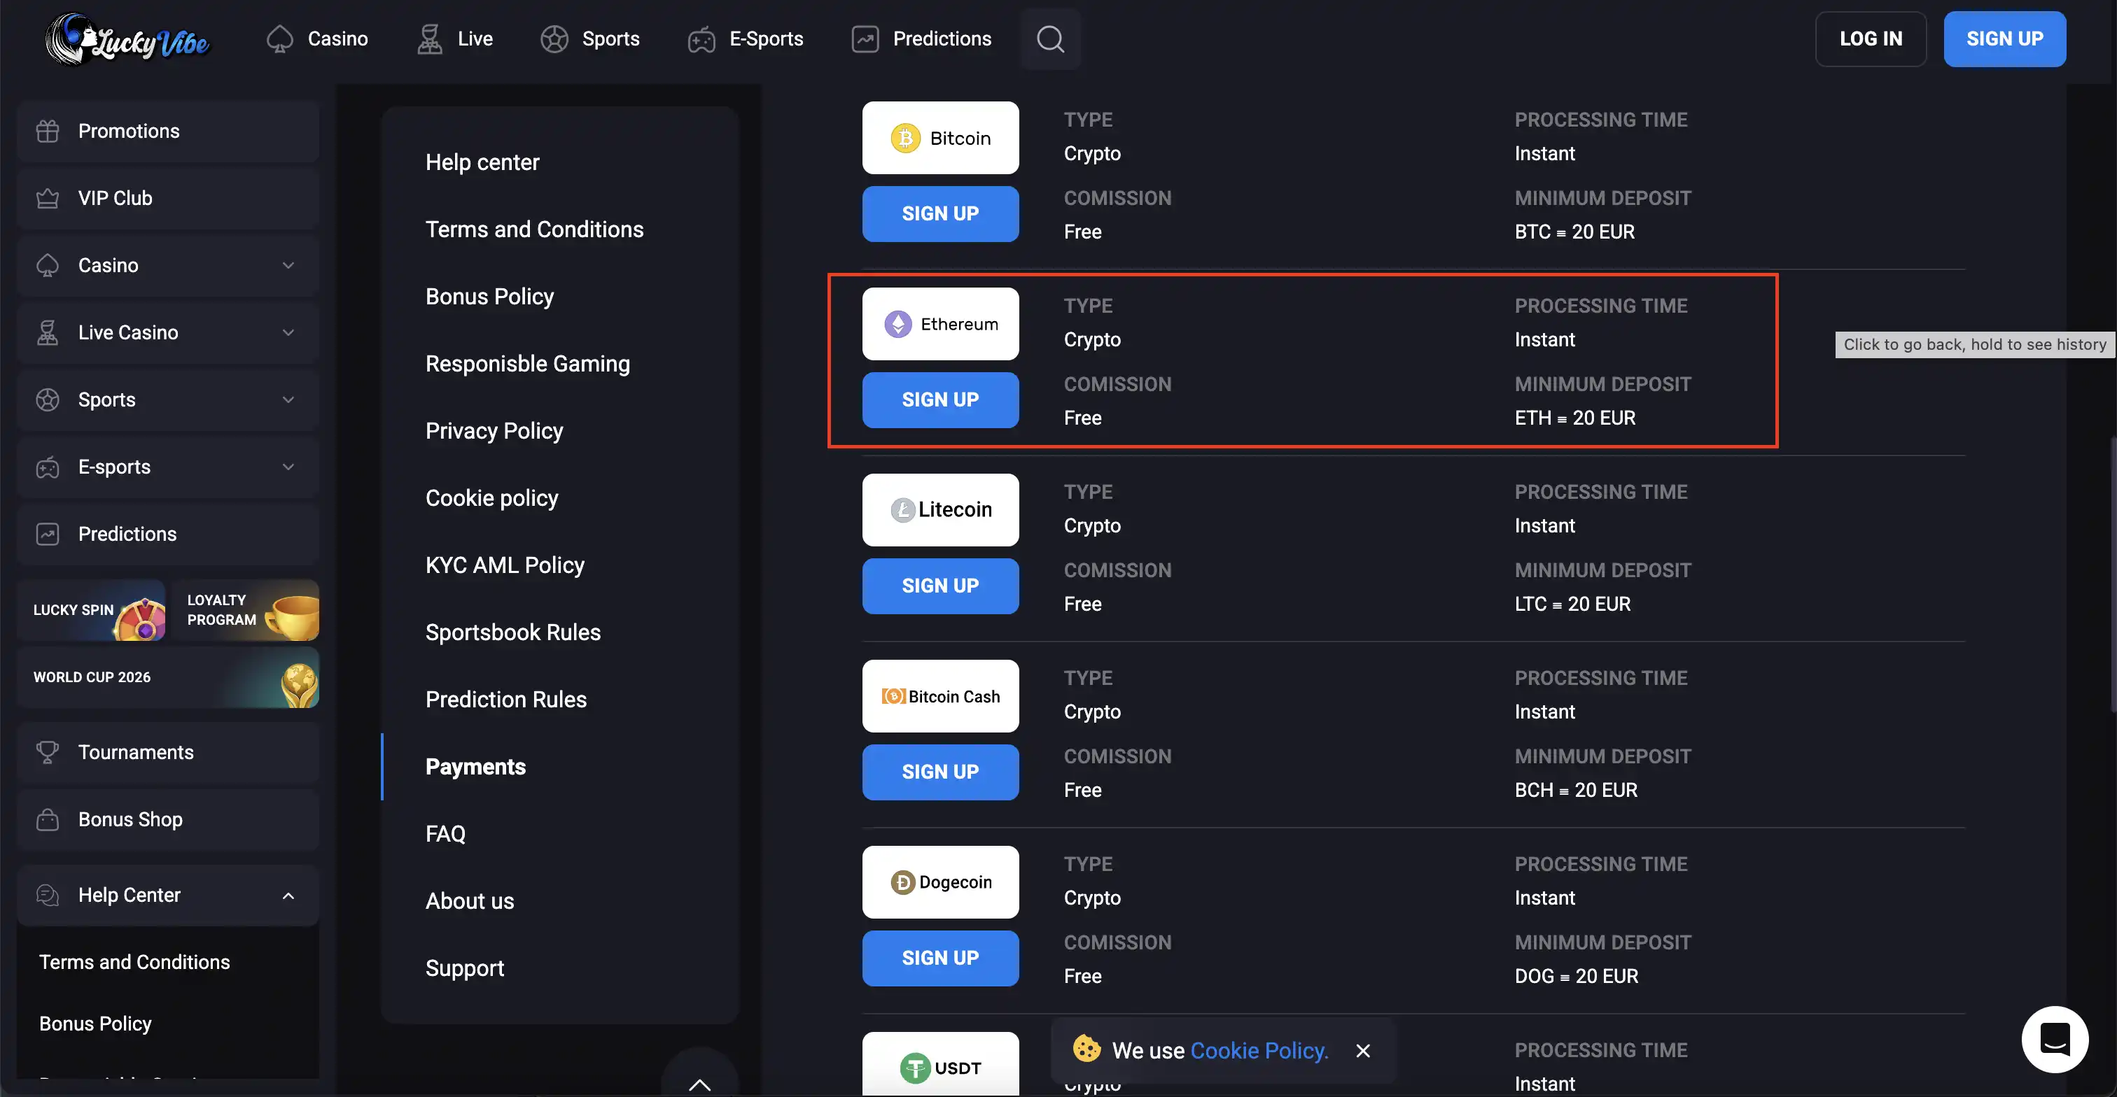Click SIGN UP under Ethereum
2117x1097 pixels.
(940, 400)
